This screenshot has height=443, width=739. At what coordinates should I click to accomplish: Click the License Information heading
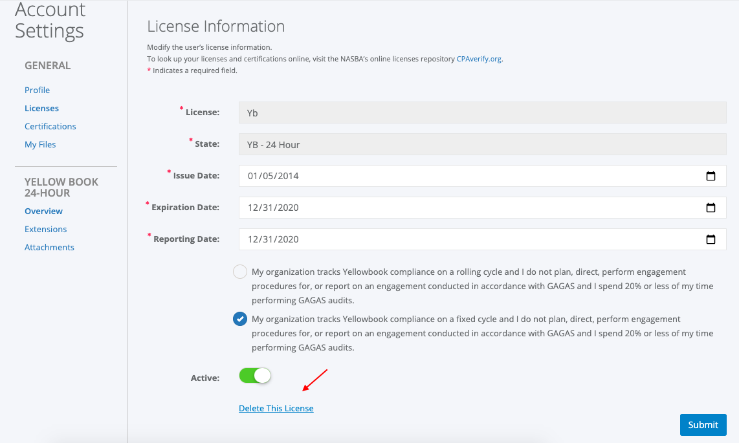[216, 27]
